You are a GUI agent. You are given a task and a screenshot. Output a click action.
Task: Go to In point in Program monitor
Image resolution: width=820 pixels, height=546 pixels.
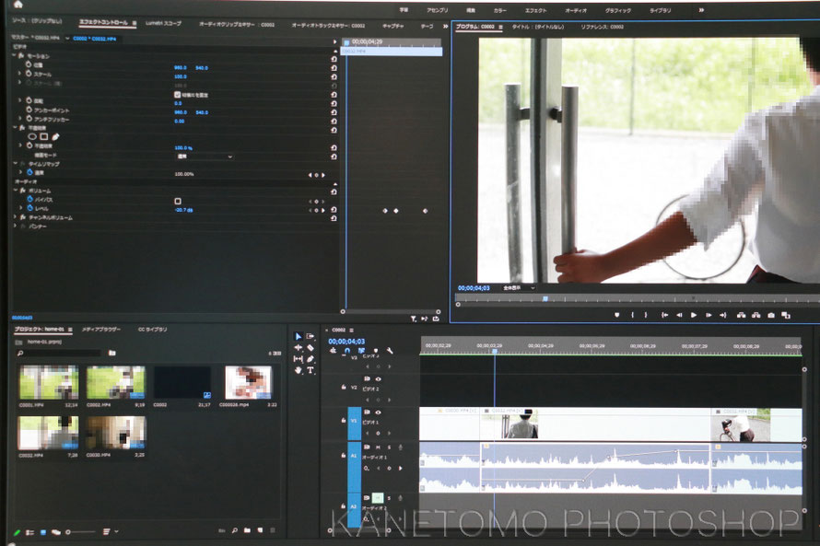tap(664, 315)
